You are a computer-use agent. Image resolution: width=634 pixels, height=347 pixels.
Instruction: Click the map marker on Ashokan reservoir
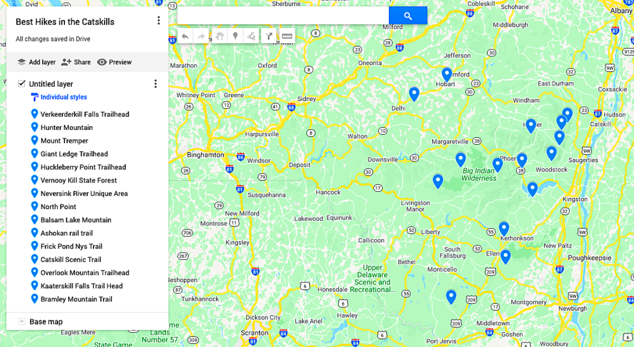click(532, 189)
